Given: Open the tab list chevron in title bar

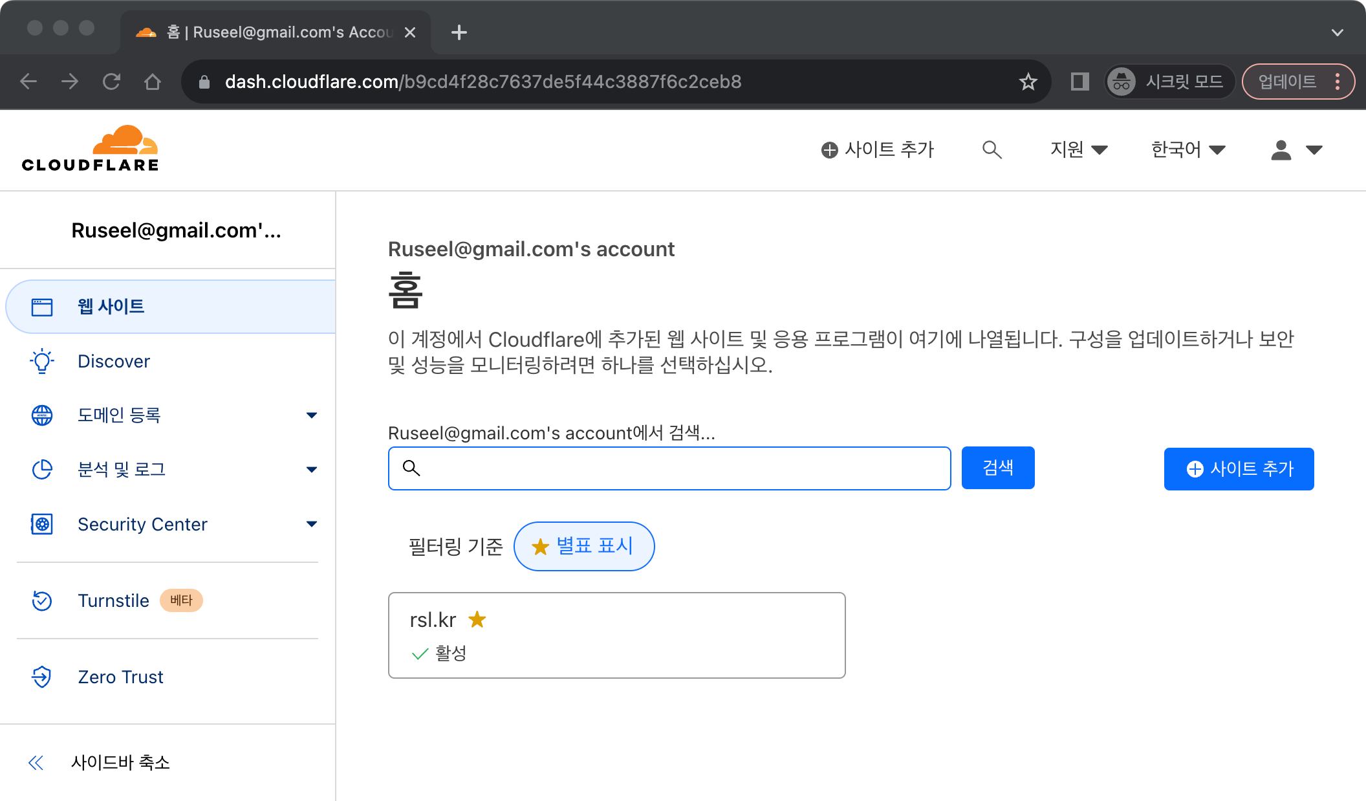Looking at the screenshot, I should click(x=1338, y=32).
